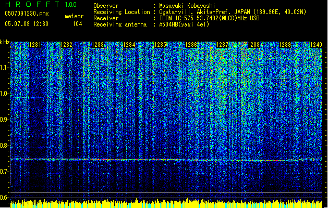Click the kHz axis unit label
The image size is (328, 208).
click(5, 42)
